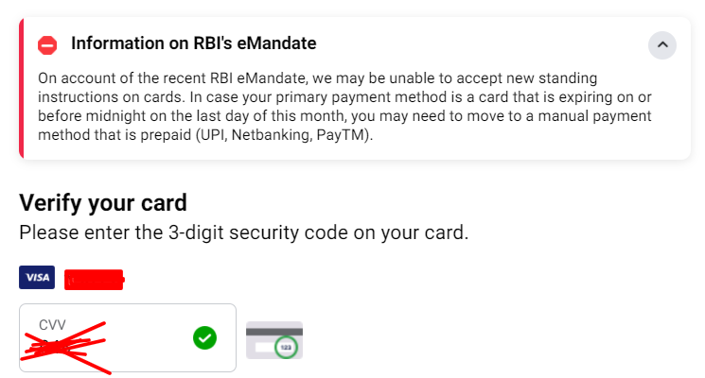Collapse the RBI eMandate information panel
The width and height of the screenshot is (705, 378).
pos(662,44)
